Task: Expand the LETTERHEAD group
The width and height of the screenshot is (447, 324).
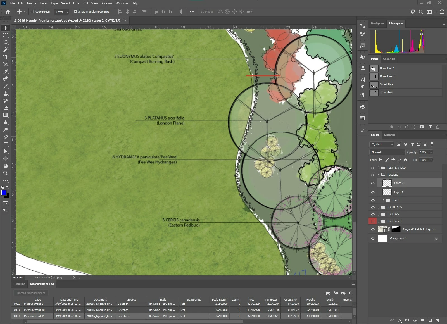Action: click(x=379, y=168)
